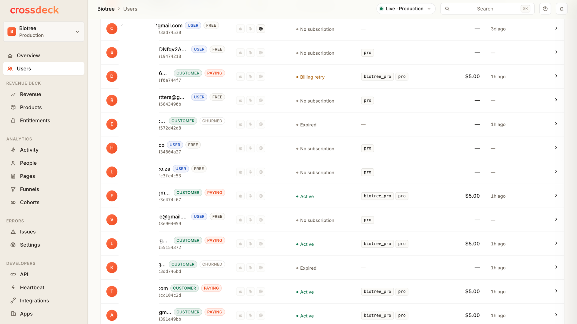This screenshot has width=577, height=324.
Task: Click the Android icon in row 23ad74530
Action: pos(251,29)
